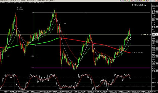Viewport: 158px width, 93px height.
Task: Click the "T=Q Levels New" label
Action: [x=139, y=5]
